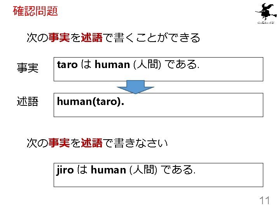The image size is (280, 210).
Task: Click the black 述語 label left of the boxes
Action: point(27,102)
